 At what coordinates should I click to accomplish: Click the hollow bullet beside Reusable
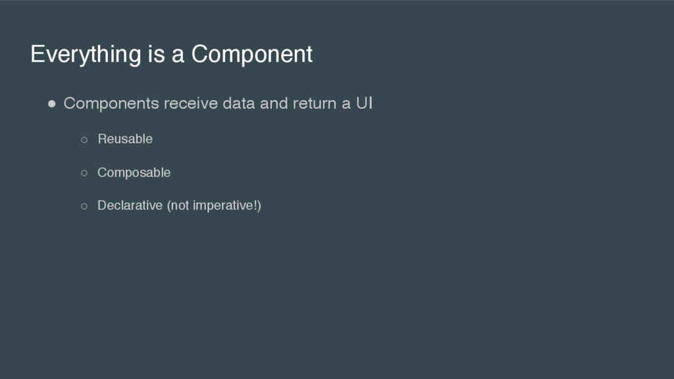coord(84,139)
